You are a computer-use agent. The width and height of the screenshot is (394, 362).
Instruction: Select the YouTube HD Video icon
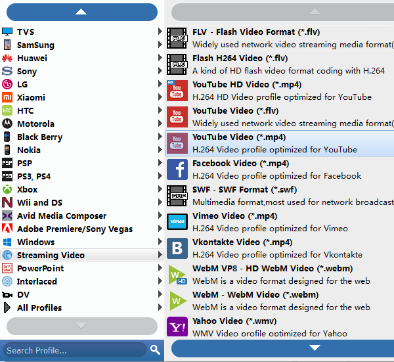177,91
